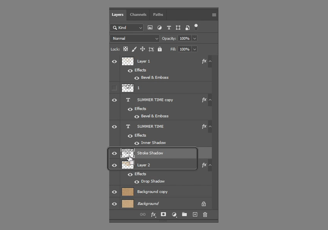The width and height of the screenshot is (328, 230).
Task: Hide the Background copy layer
Action: [114, 192]
